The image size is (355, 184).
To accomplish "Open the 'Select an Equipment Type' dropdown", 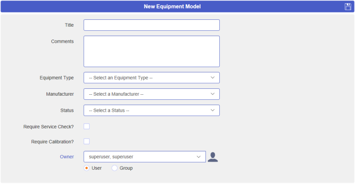I will [x=151, y=78].
